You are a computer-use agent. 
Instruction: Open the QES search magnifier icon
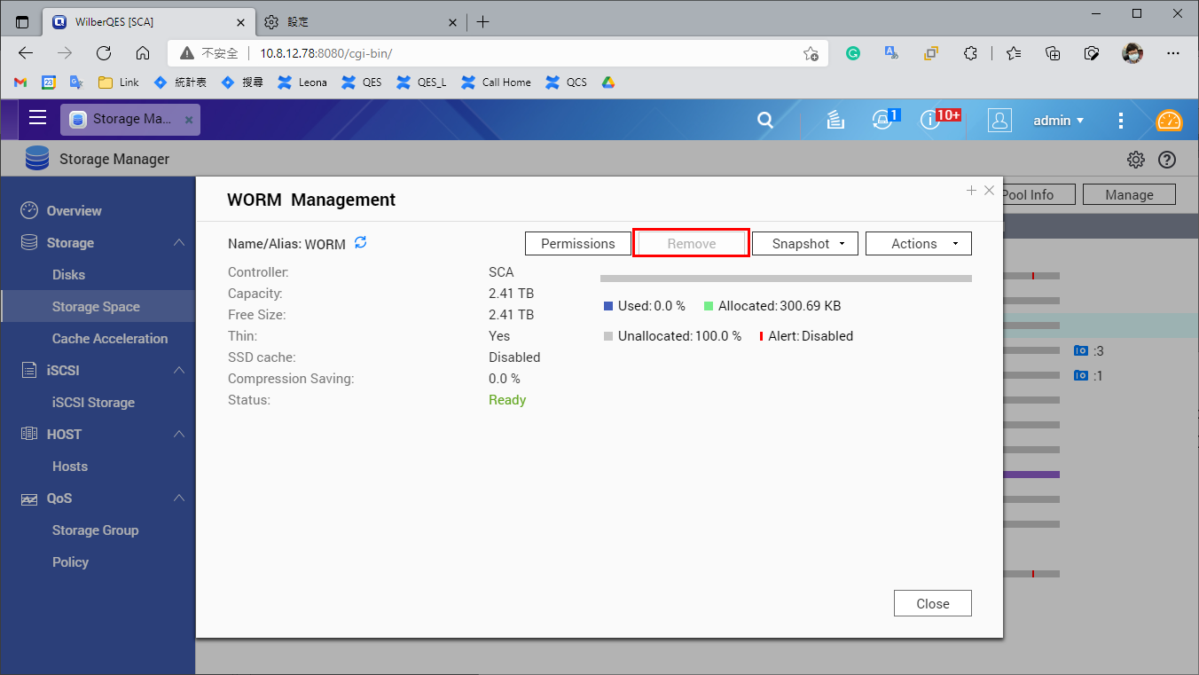pyautogui.click(x=765, y=121)
